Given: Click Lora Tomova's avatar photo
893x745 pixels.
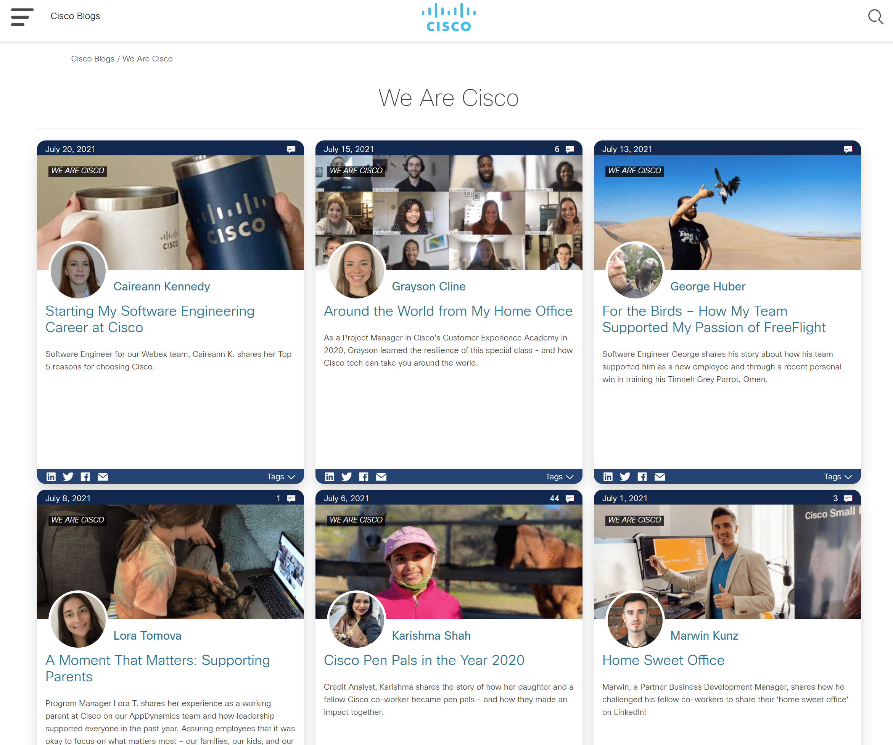Looking at the screenshot, I should pyautogui.click(x=78, y=620).
